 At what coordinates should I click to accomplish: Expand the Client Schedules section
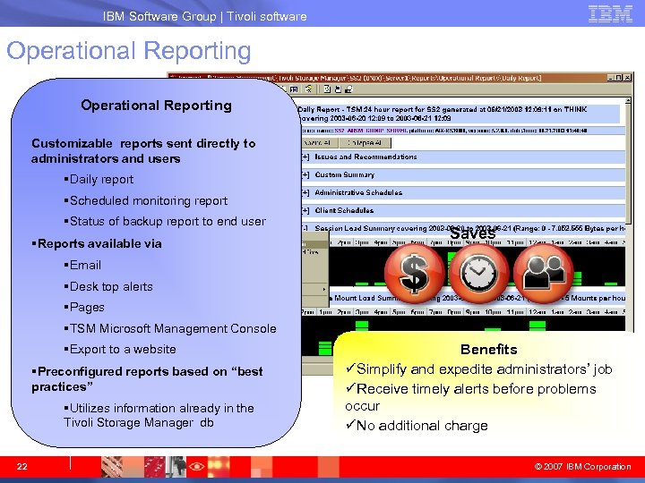coord(305,211)
